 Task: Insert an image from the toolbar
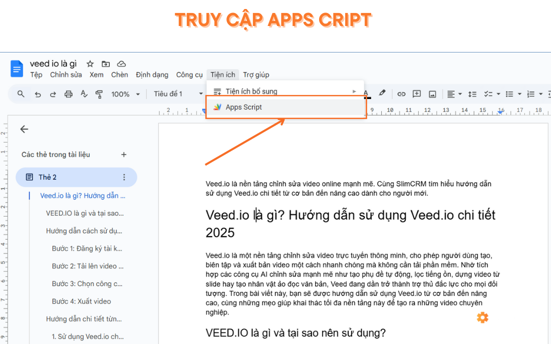click(x=432, y=94)
